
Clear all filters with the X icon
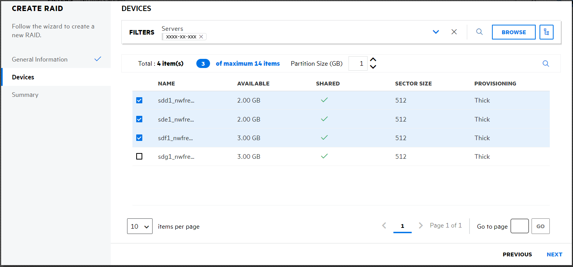pyautogui.click(x=454, y=32)
